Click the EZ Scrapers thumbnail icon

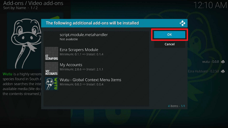tap(51, 54)
